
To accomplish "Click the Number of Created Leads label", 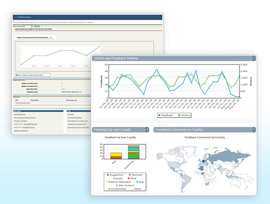I will (30, 83).
